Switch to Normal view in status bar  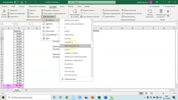coord(141,93)
